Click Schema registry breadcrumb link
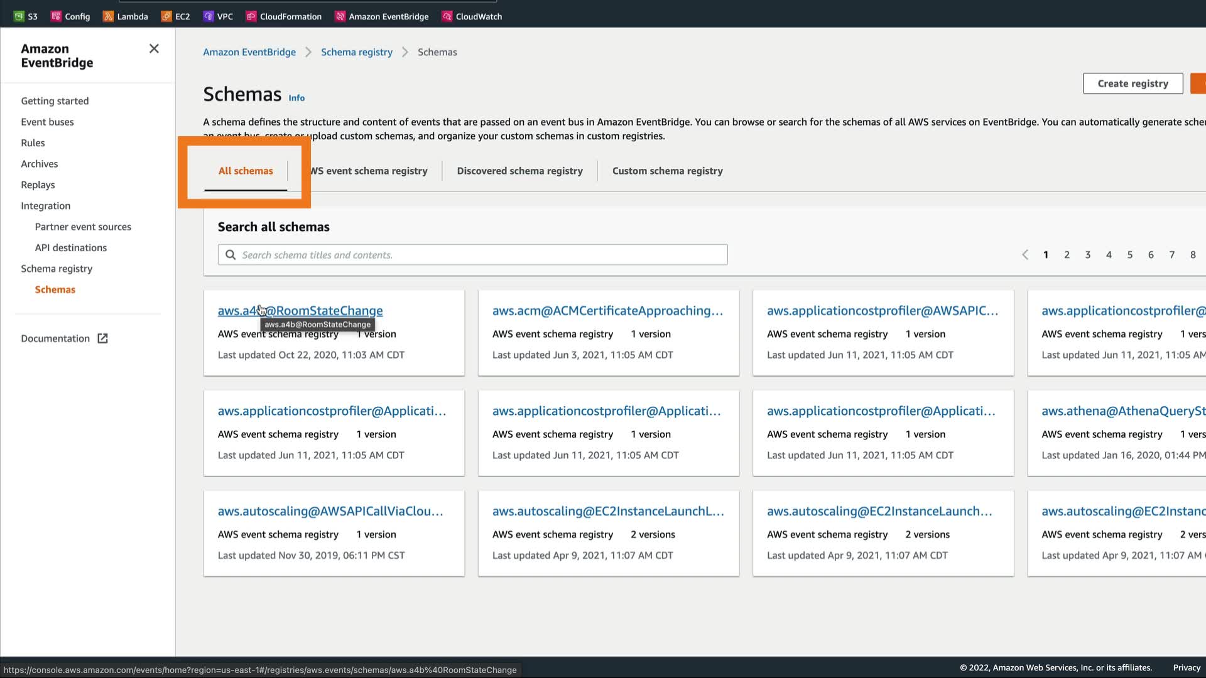The width and height of the screenshot is (1206, 678). (356, 52)
